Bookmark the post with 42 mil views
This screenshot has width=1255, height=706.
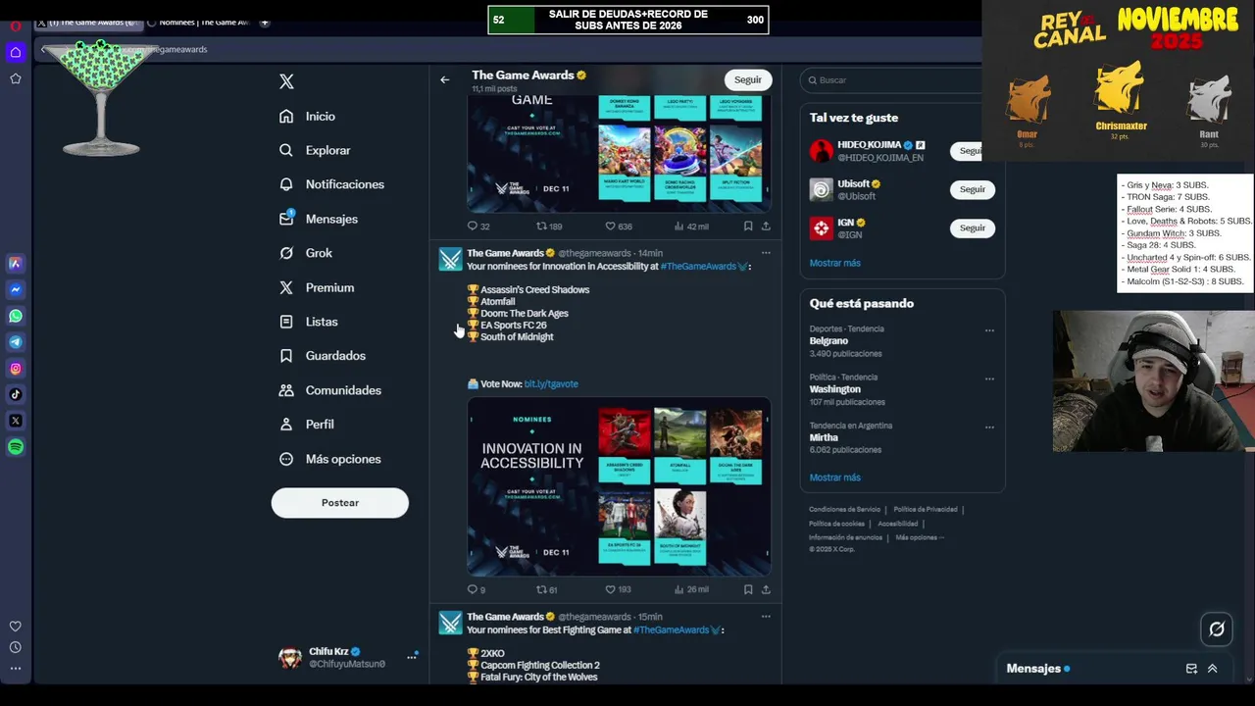[x=748, y=226]
